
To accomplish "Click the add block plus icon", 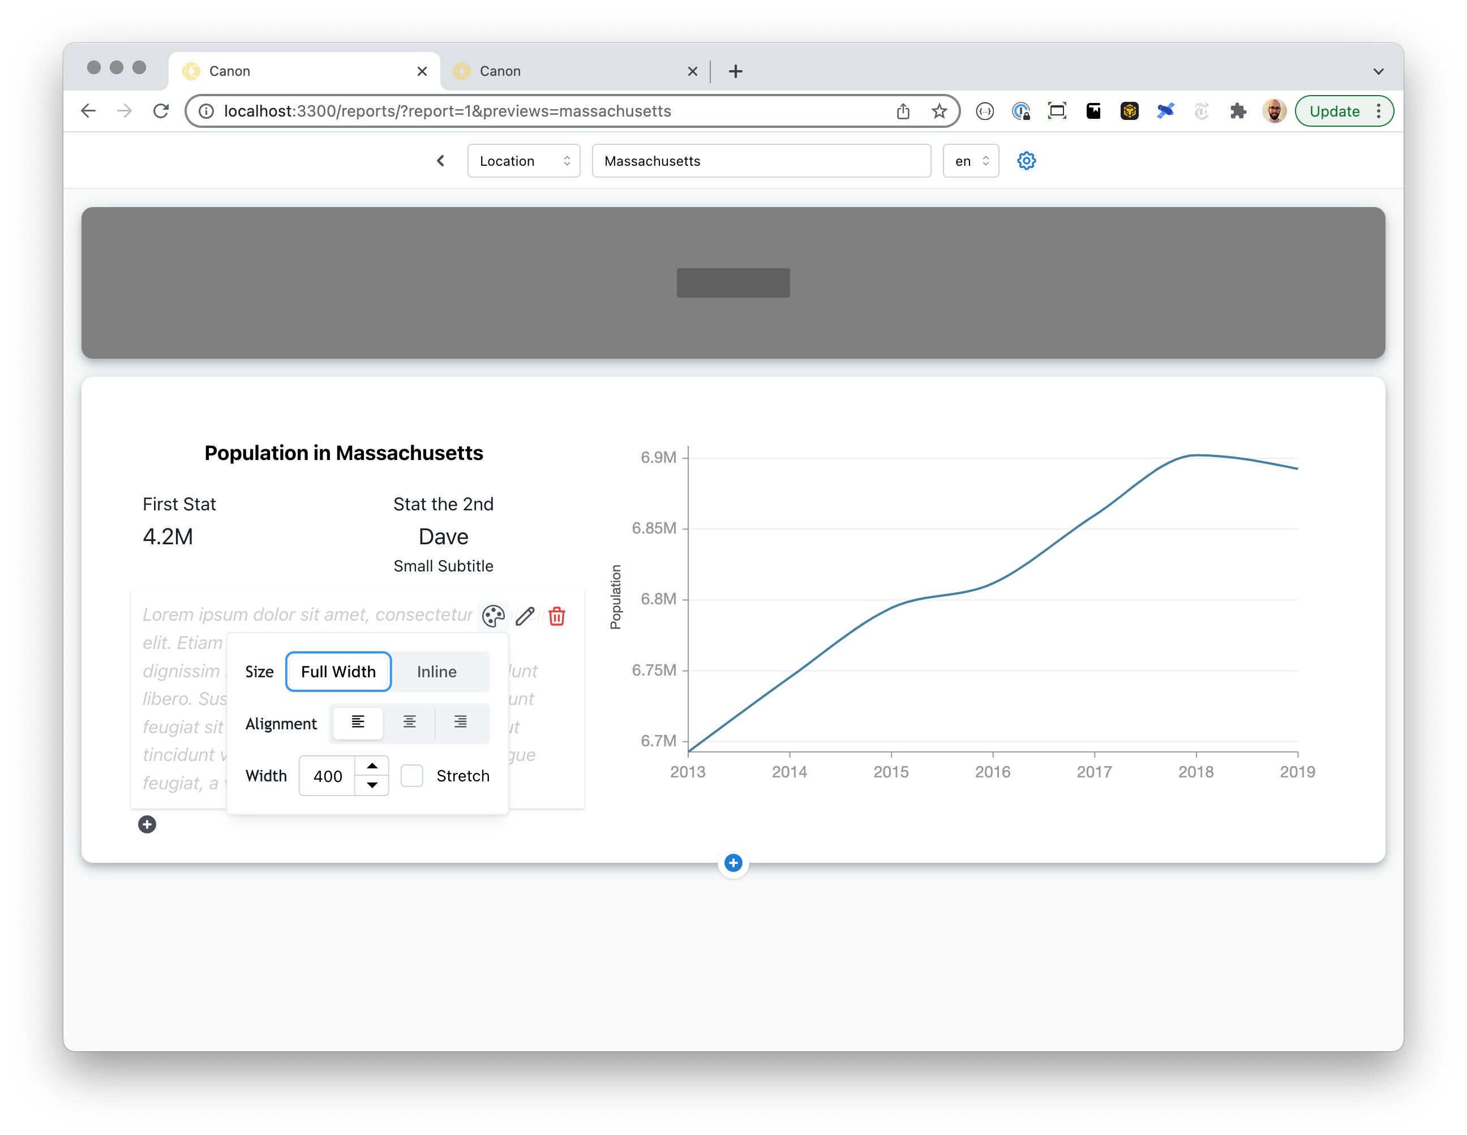I will 147,824.
